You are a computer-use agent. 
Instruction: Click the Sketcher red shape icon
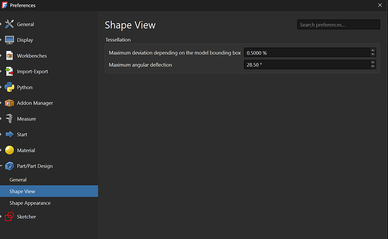[x=10, y=217]
